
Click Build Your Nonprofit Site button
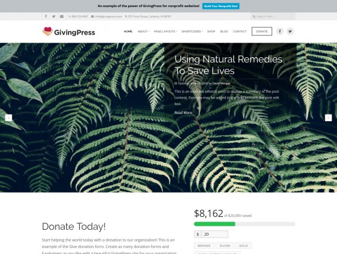(221, 6)
